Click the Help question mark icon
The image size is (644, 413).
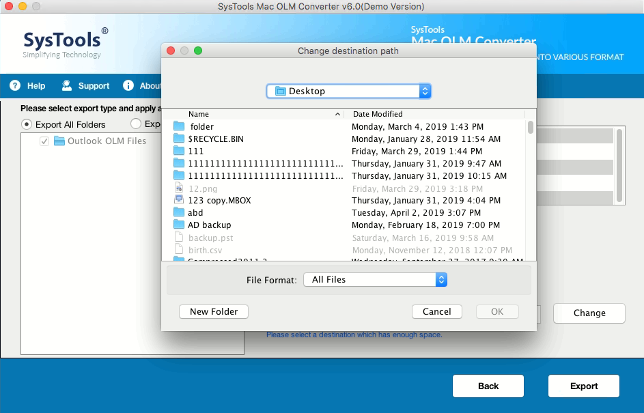(15, 85)
